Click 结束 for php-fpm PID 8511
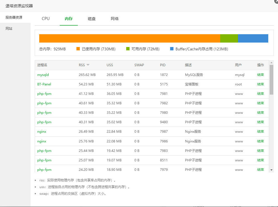This screenshot has width=278, height=207. (x=260, y=160)
